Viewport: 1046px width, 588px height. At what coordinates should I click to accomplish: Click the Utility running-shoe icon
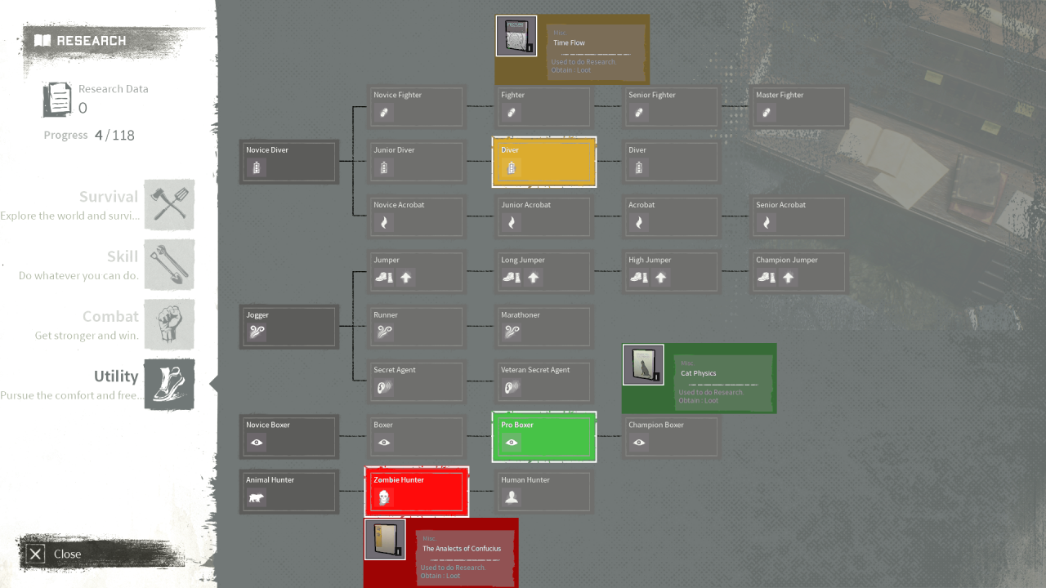tap(169, 384)
